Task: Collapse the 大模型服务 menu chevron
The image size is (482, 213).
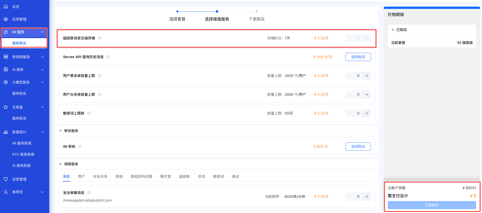Action: (x=42, y=82)
